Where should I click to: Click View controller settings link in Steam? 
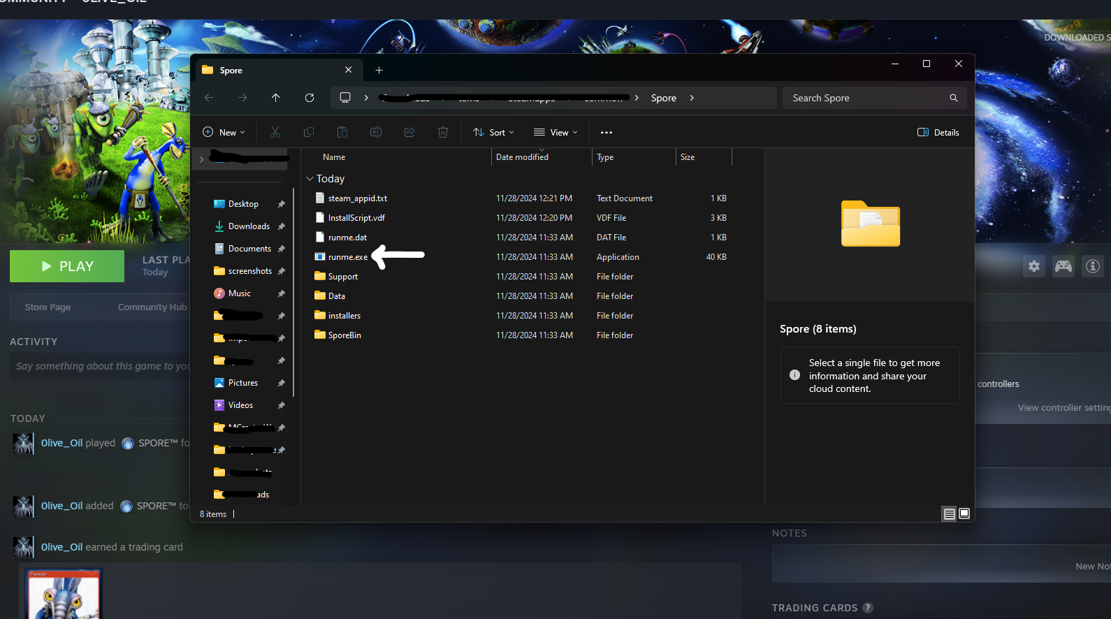[1063, 408]
